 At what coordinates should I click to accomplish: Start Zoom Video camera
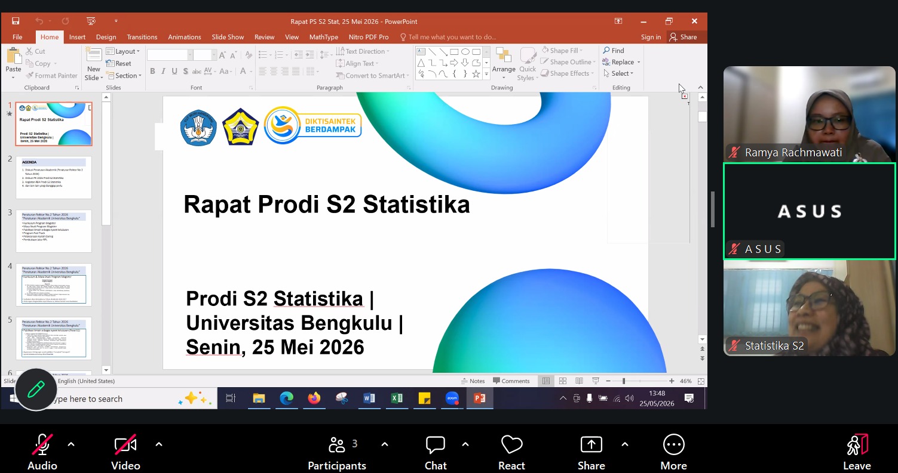125,452
